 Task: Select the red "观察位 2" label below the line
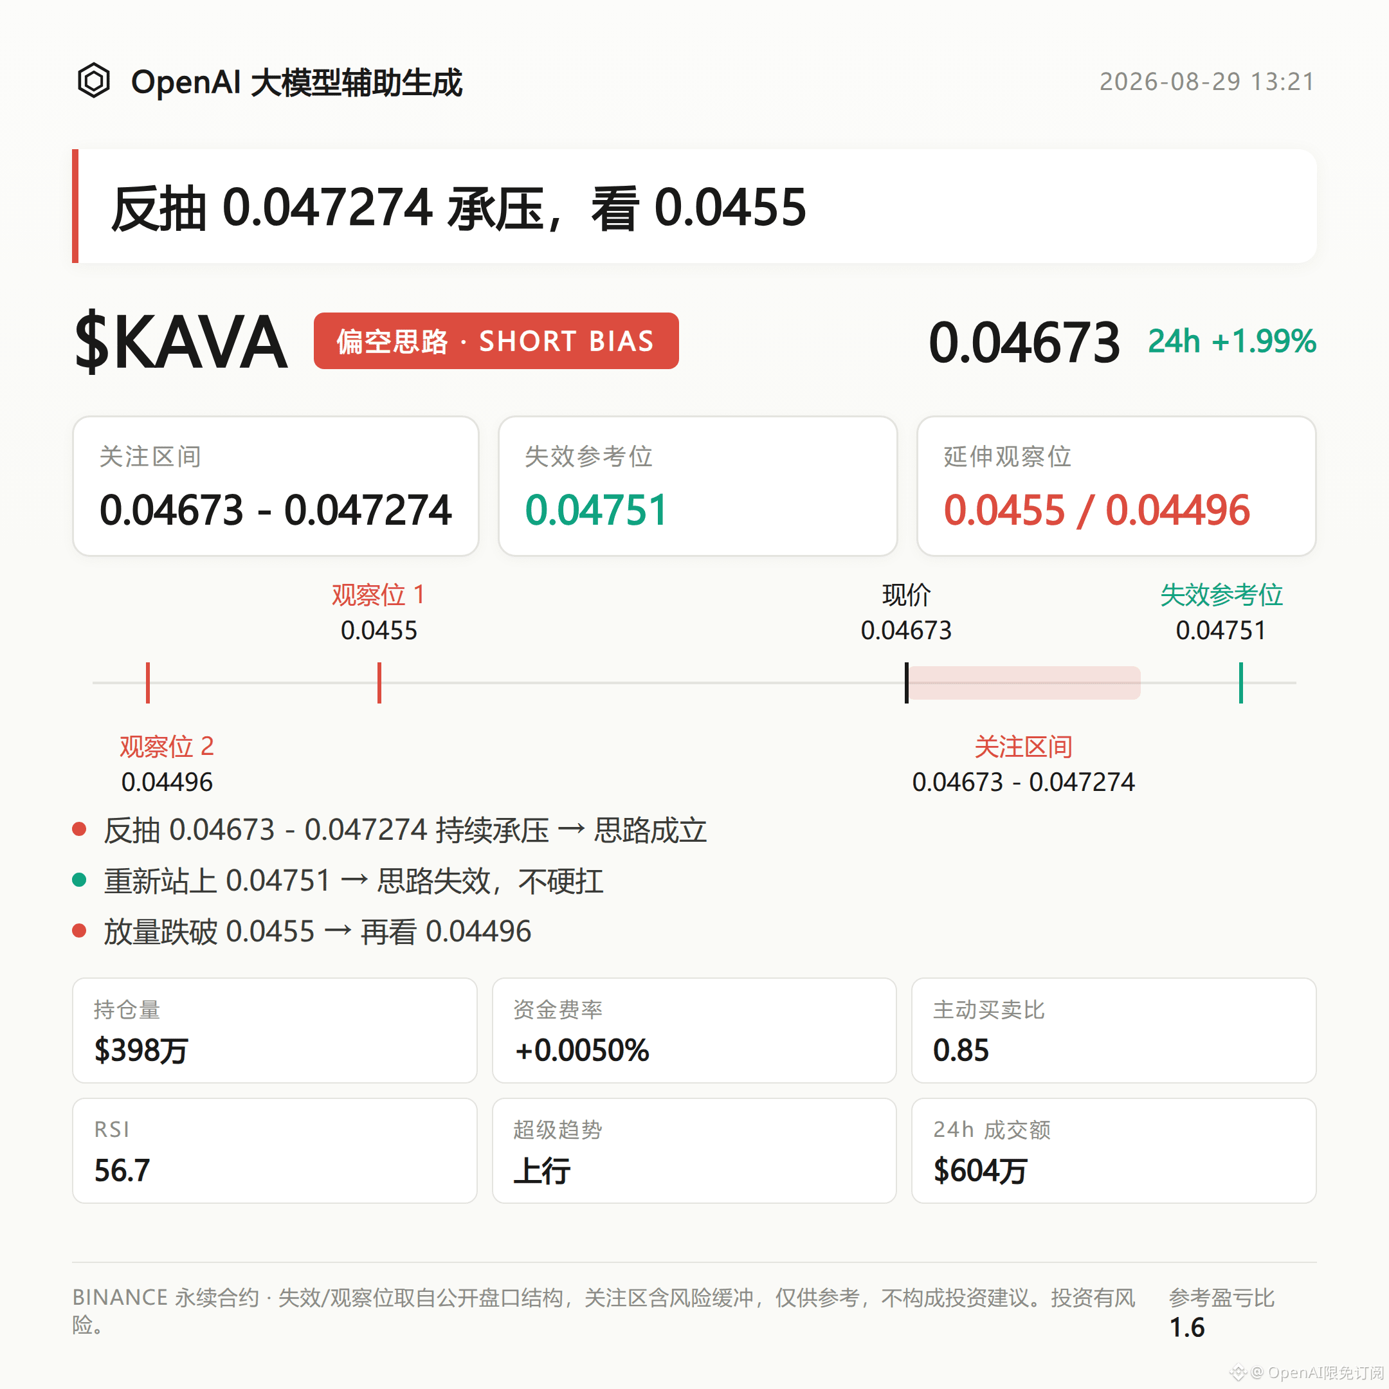[x=167, y=747]
